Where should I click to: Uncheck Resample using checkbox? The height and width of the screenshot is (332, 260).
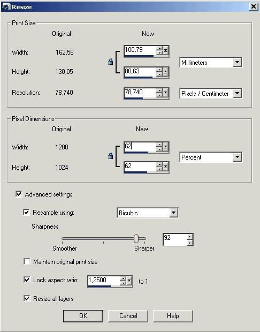coord(26,212)
